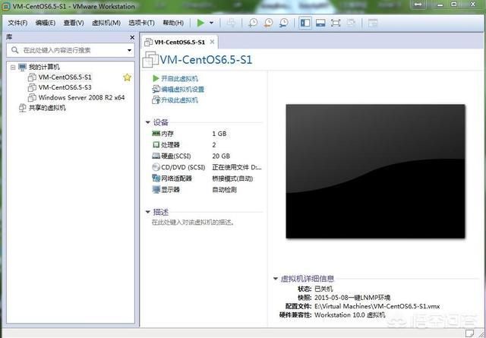Toggle the thumbnail bar view icon

tap(320, 23)
